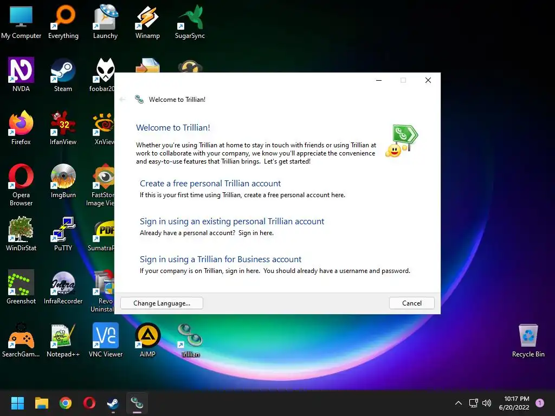Viewport: 555px width, 416px height.
Task: Select the InfraRecorder desktop shortcut
Action: 63,287
